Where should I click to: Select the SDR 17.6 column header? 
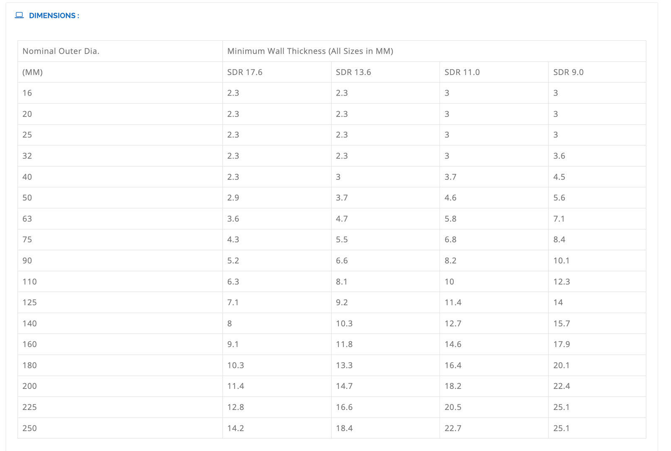coord(244,72)
